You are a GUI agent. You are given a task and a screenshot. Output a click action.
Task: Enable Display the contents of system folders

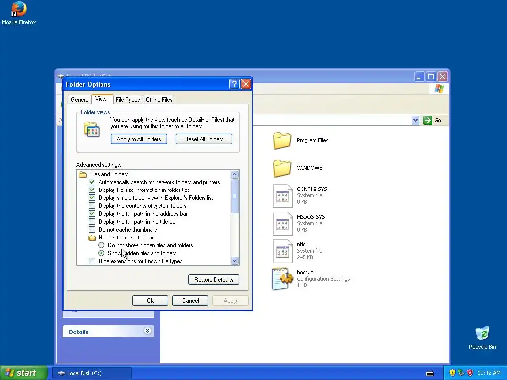point(92,205)
